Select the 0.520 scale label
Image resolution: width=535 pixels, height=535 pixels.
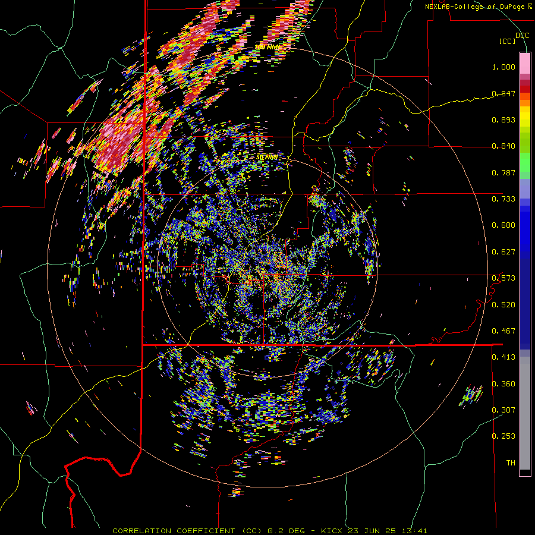pos(503,305)
